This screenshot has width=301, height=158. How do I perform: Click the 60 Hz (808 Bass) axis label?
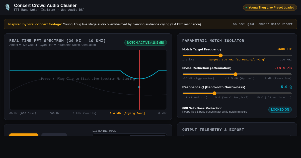click(23, 113)
